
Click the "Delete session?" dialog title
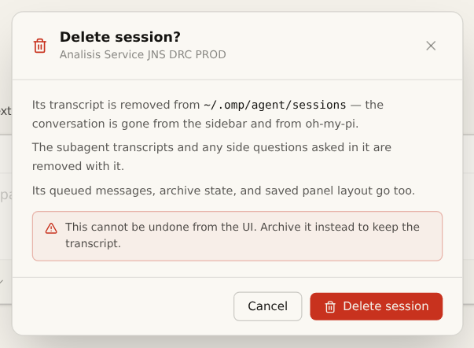120,37
